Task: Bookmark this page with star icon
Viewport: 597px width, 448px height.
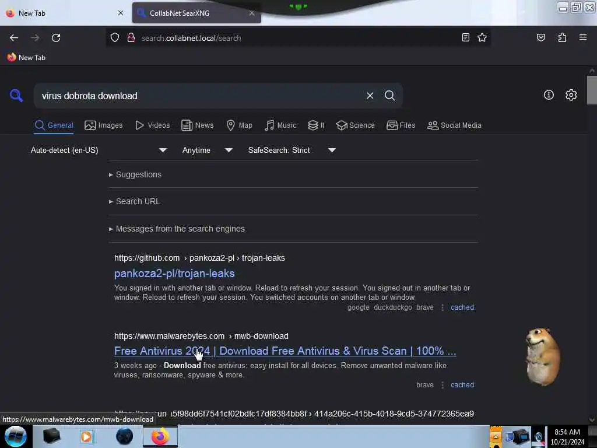Action: click(482, 37)
